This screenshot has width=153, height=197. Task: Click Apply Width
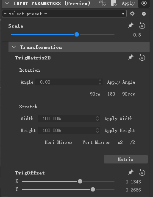(x=119, y=118)
